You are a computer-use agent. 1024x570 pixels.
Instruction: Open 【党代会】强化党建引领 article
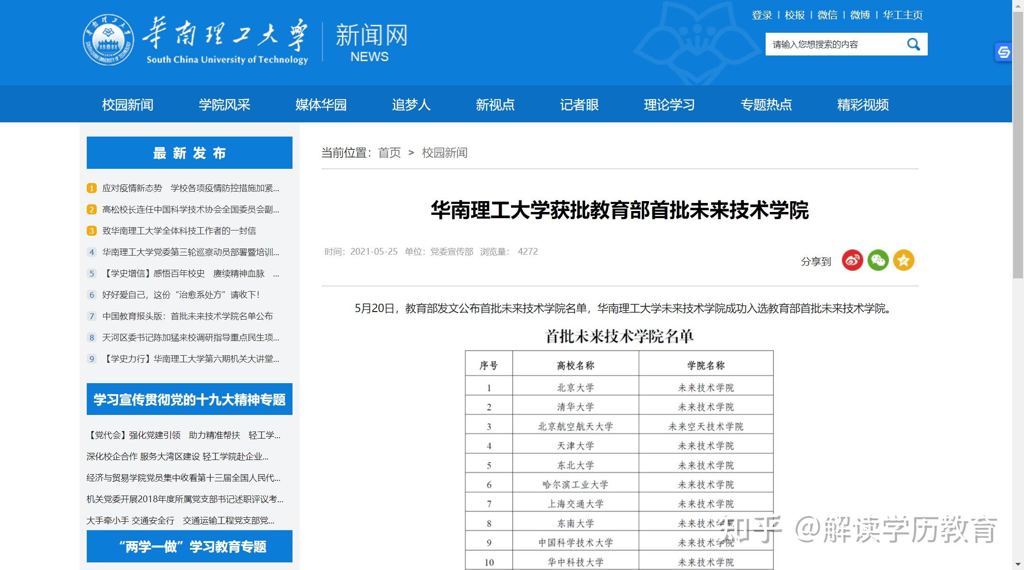pos(183,435)
